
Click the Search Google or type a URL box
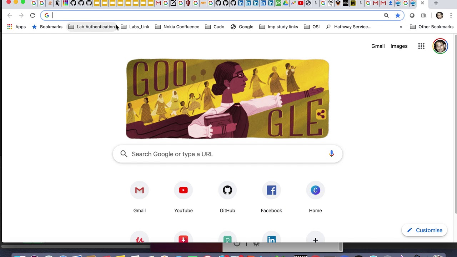pyautogui.click(x=227, y=154)
